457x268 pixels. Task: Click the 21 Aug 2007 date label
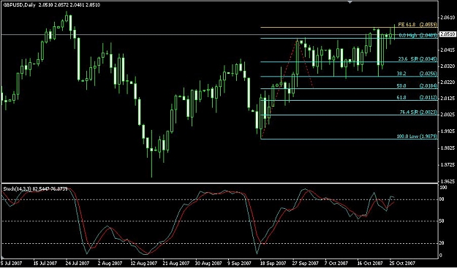pyautogui.click(x=175, y=263)
